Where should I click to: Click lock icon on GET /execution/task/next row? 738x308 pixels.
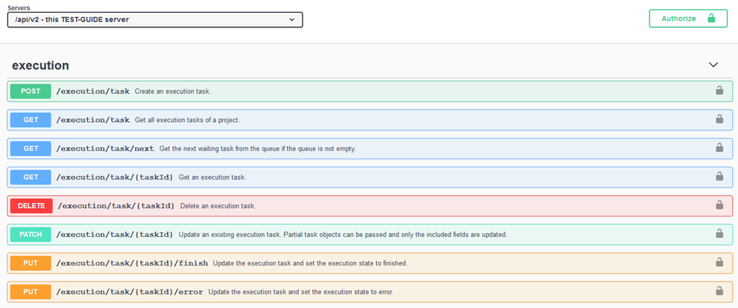719,148
